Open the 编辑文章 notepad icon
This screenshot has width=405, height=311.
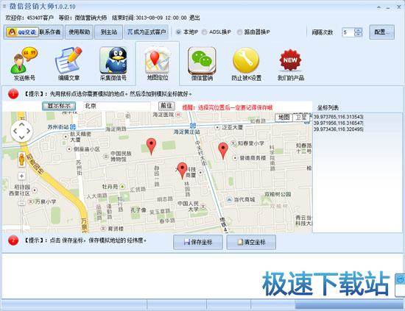click(x=68, y=63)
